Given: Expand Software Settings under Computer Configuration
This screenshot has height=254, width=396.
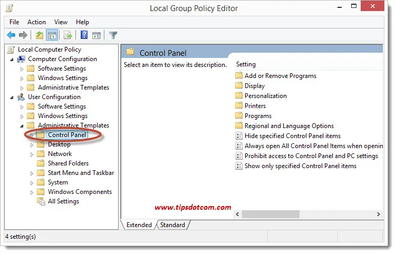Looking at the screenshot, I should coord(22,69).
